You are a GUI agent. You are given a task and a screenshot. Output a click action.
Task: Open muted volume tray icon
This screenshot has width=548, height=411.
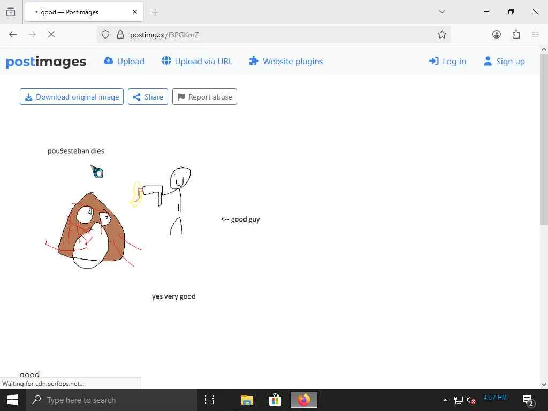coord(471,400)
